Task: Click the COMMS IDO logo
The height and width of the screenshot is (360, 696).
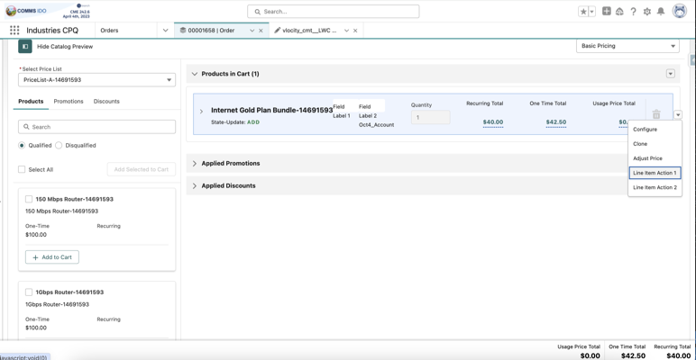Action: [x=28, y=11]
